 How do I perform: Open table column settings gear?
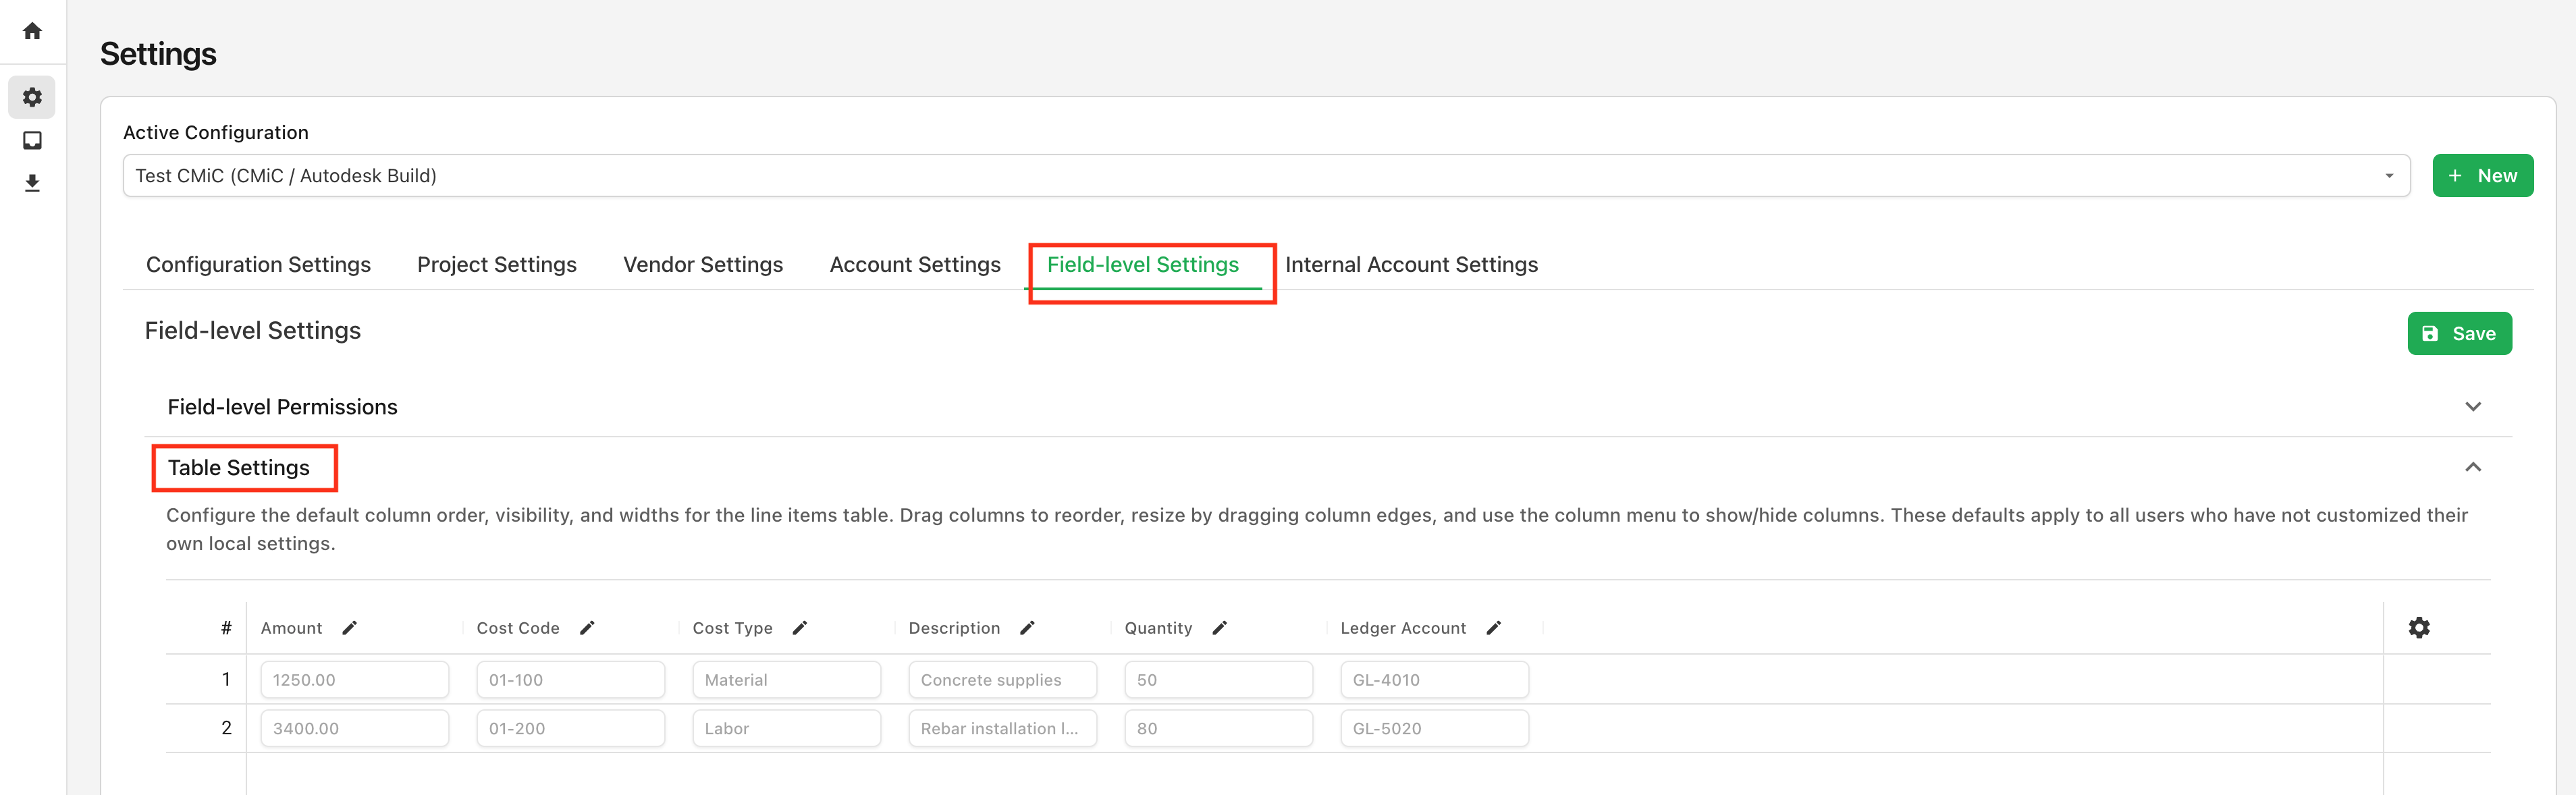tap(2419, 628)
